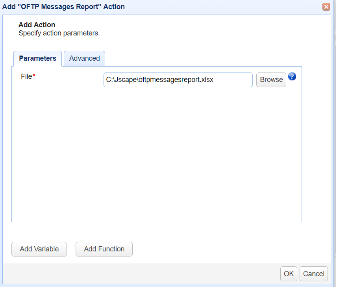Viewport: 337px width, 290px height.
Task: Click the red X in the title bar
Action: click(x=326, y=7)
